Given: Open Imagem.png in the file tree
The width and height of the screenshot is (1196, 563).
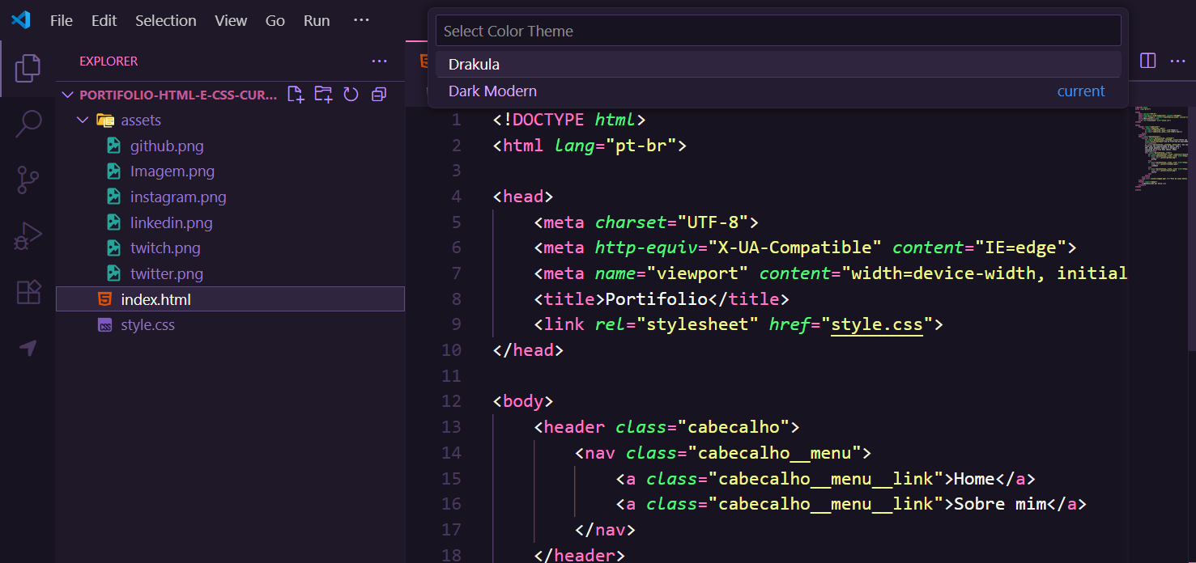Looking at the screenshot, I should (172, 171).
